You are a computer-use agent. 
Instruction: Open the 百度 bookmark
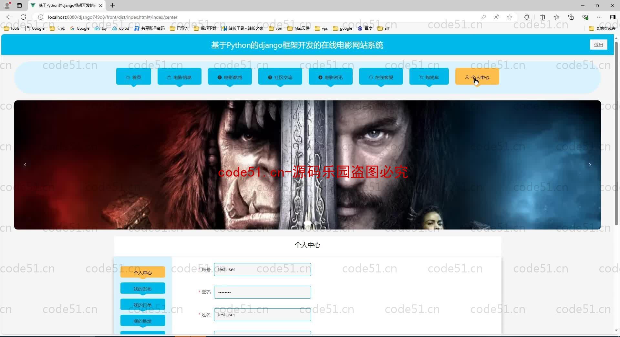(365, 28)
